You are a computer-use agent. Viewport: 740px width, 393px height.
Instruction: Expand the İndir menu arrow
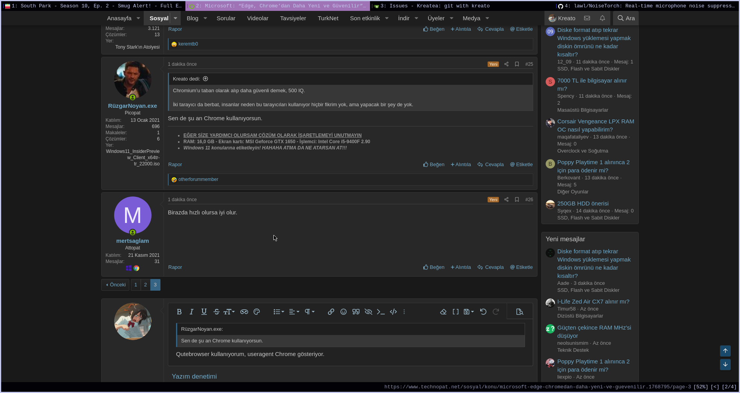[x=416, y=18]
